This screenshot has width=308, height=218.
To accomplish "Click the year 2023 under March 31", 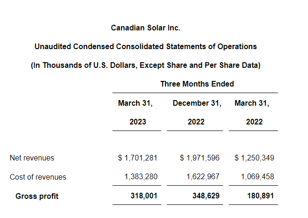I will 138,122.
